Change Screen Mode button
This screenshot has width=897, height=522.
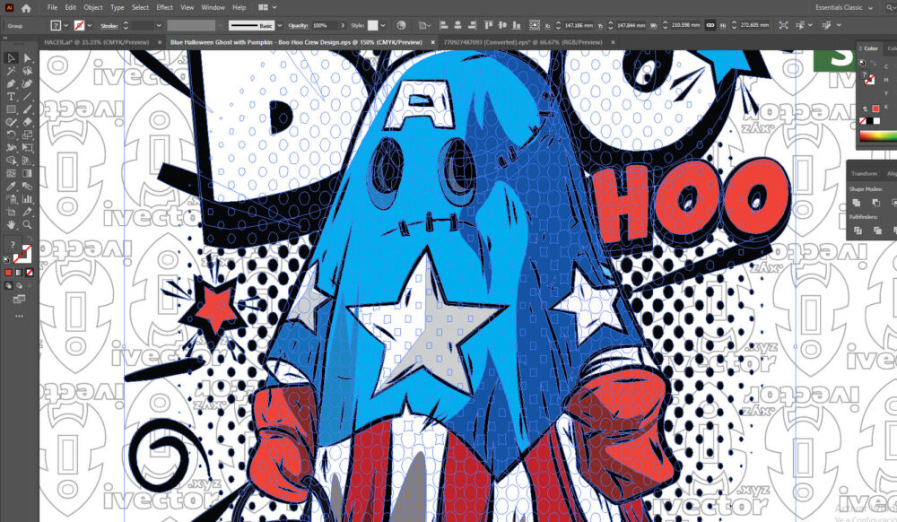[x=19, y=299]
